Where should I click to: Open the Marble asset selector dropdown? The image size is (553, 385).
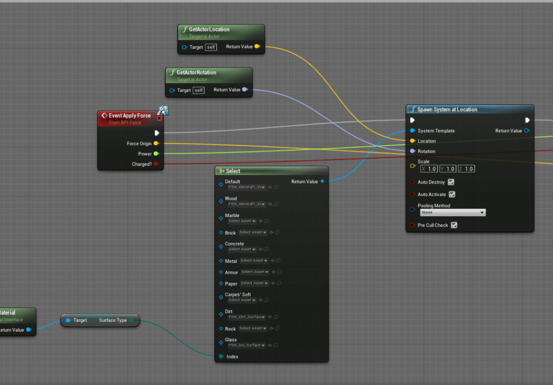[x=241, y=221]
